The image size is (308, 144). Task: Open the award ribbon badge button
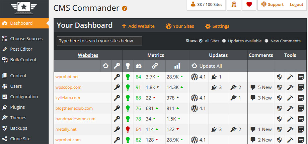(234, 4)
